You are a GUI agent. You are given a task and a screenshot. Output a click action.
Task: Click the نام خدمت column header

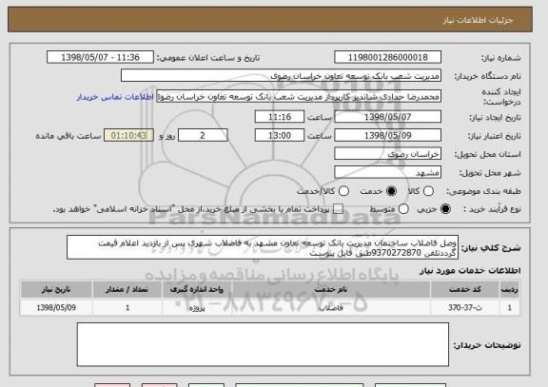tap(331, 289)
